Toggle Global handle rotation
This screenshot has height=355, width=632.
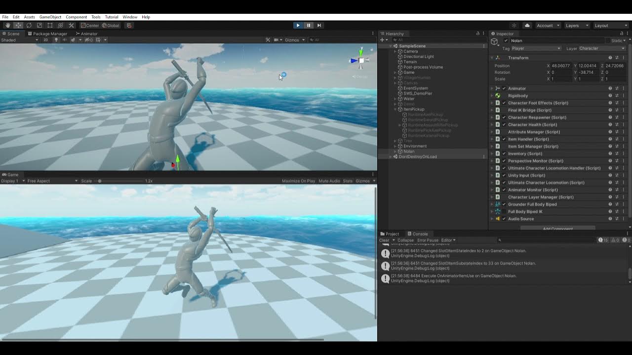pos(111,25)
